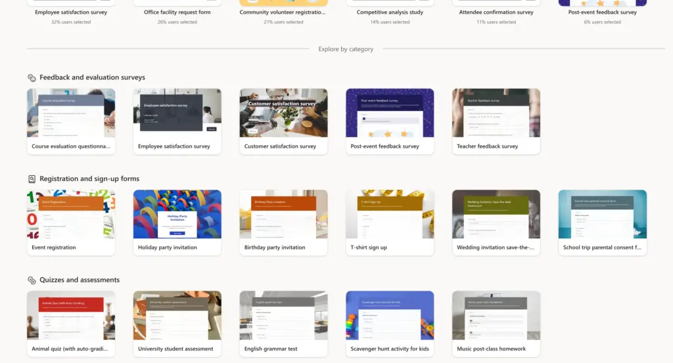
Task: Click the Community volunteer registration title
Action: coord(283,12)
